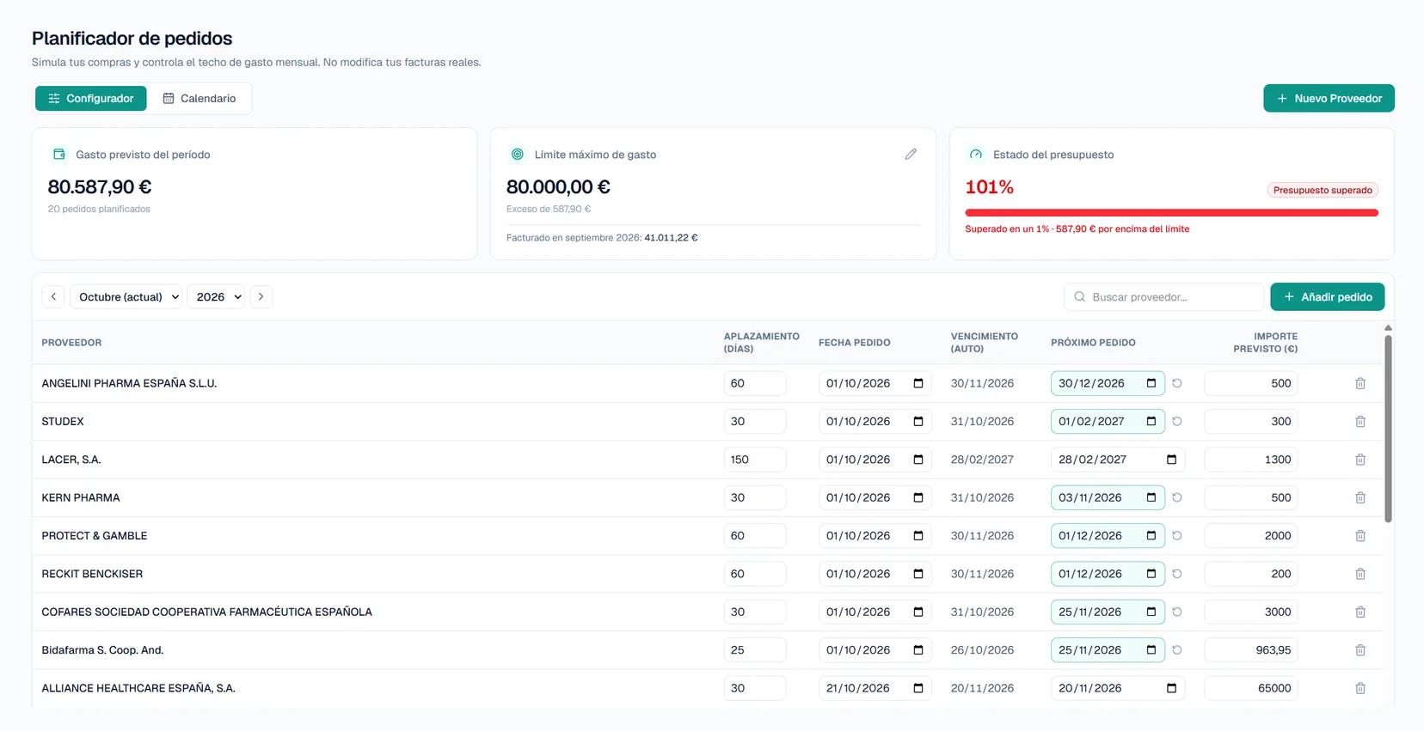Go to previous month with left chevron

point(53,297)
